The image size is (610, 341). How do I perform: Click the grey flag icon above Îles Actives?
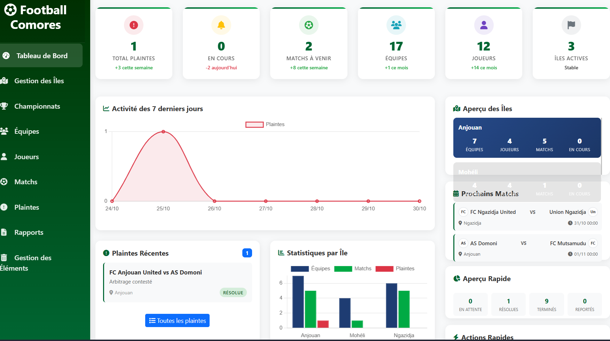coord(571,25)
